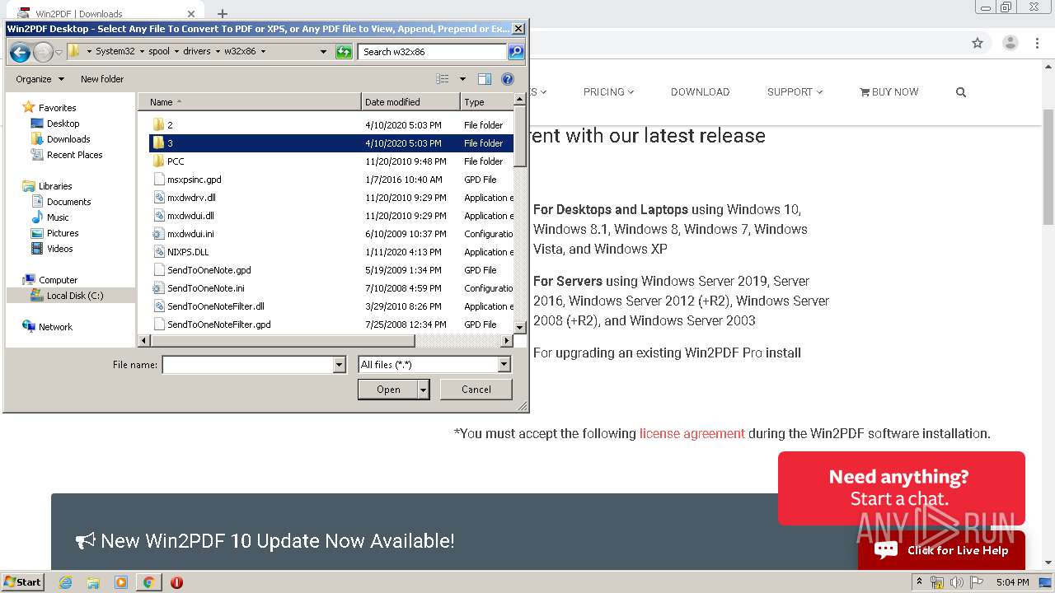This screenshot has width=1055, height=593.
Task: Select the Pictures library
Action: (63, 233)
